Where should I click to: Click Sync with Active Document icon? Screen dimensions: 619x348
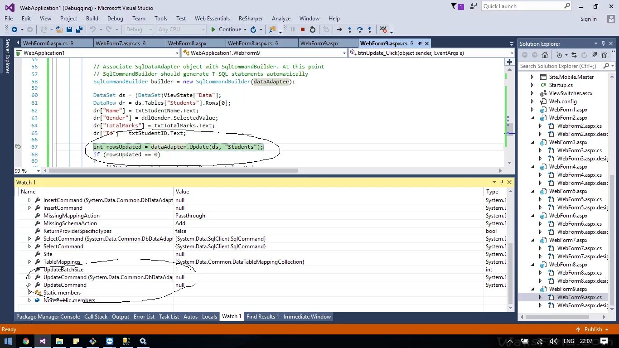[574, 55]
